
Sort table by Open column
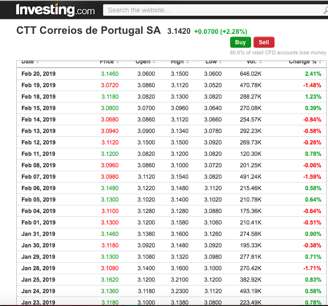145,61
